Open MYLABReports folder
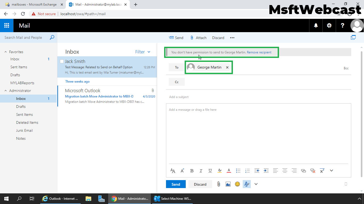The height and width of the screenshot is (204, 364). [22, 83]
